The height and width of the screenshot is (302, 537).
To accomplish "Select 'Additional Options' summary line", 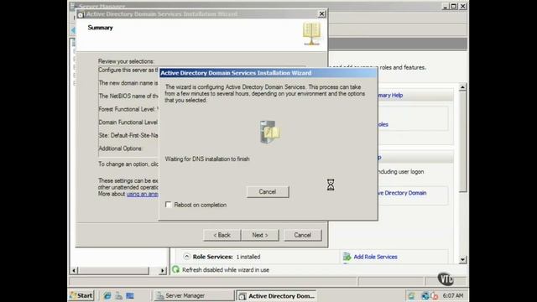I will point(120,148).
